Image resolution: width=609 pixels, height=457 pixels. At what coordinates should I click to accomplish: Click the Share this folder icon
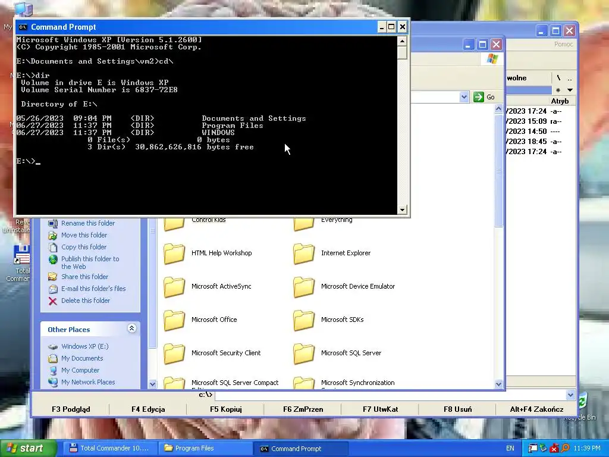53,277
